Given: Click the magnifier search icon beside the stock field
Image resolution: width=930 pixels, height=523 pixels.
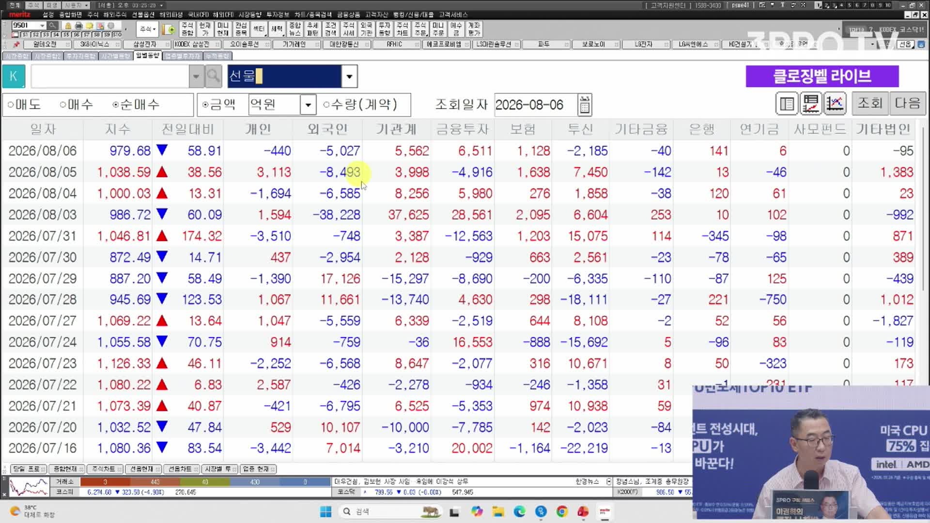Looking at the screenshot, I should (x=213, y=76).
